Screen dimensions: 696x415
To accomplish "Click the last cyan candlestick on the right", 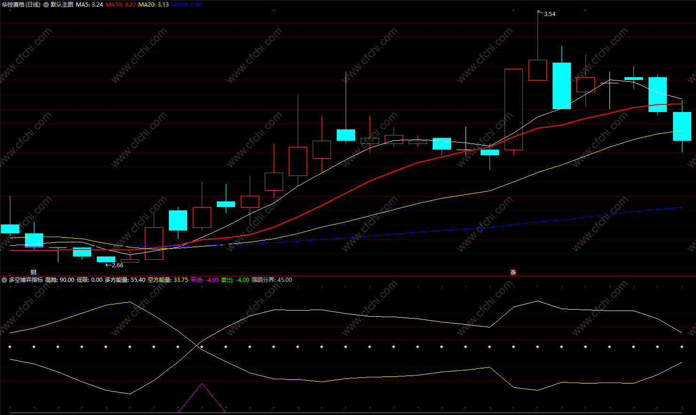I will (x=682, y=126).
